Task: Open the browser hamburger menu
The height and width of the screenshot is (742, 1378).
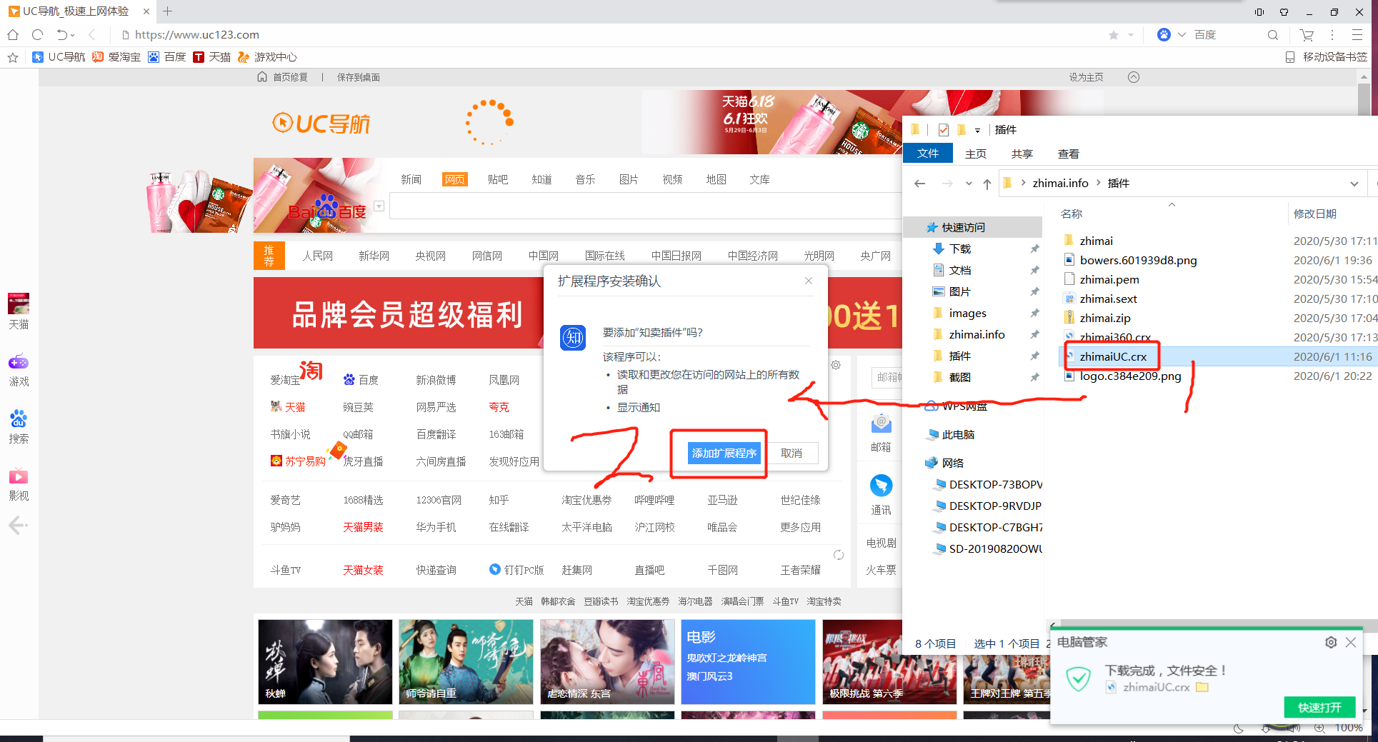Action: click(x=1357, y=35)
